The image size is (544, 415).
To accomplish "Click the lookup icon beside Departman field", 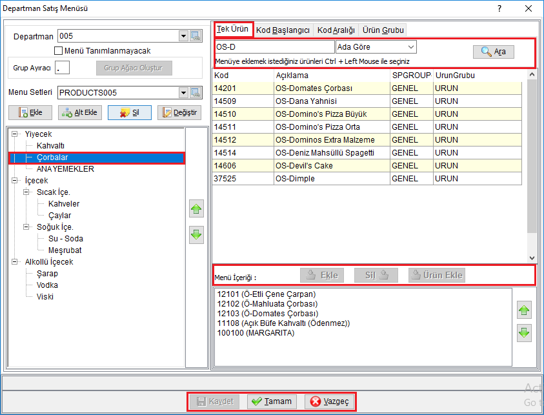I will pyautogui.click(x=196, y=35).
